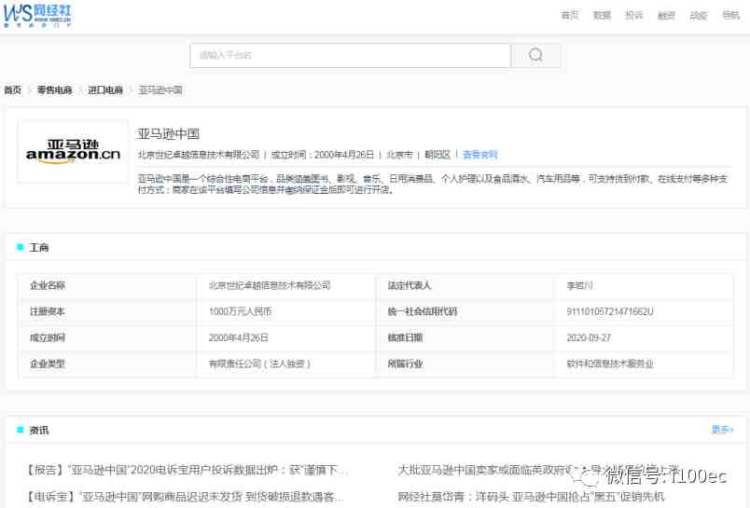Go to 零售电商 in the breadcrumb

click(x=54, y=89)
